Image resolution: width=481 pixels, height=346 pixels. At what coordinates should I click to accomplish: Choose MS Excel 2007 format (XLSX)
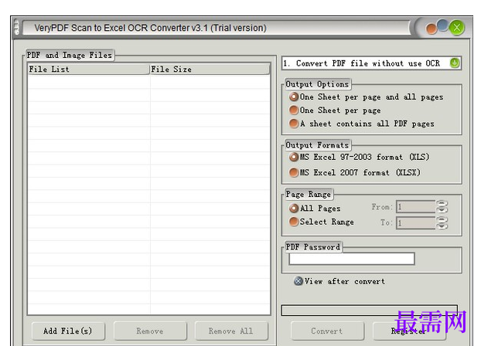[355, 172]
